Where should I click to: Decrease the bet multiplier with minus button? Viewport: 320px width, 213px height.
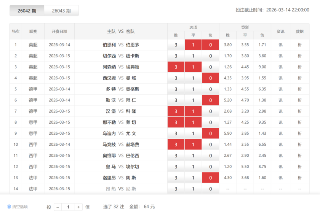point(58,207)
